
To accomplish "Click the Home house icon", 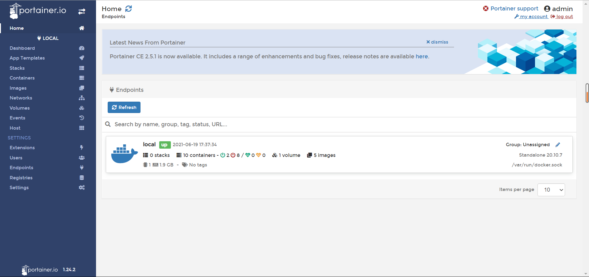I will [x=82, y=28].
